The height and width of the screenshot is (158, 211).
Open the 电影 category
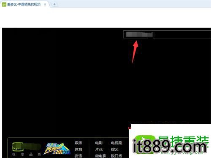(99, 143)
